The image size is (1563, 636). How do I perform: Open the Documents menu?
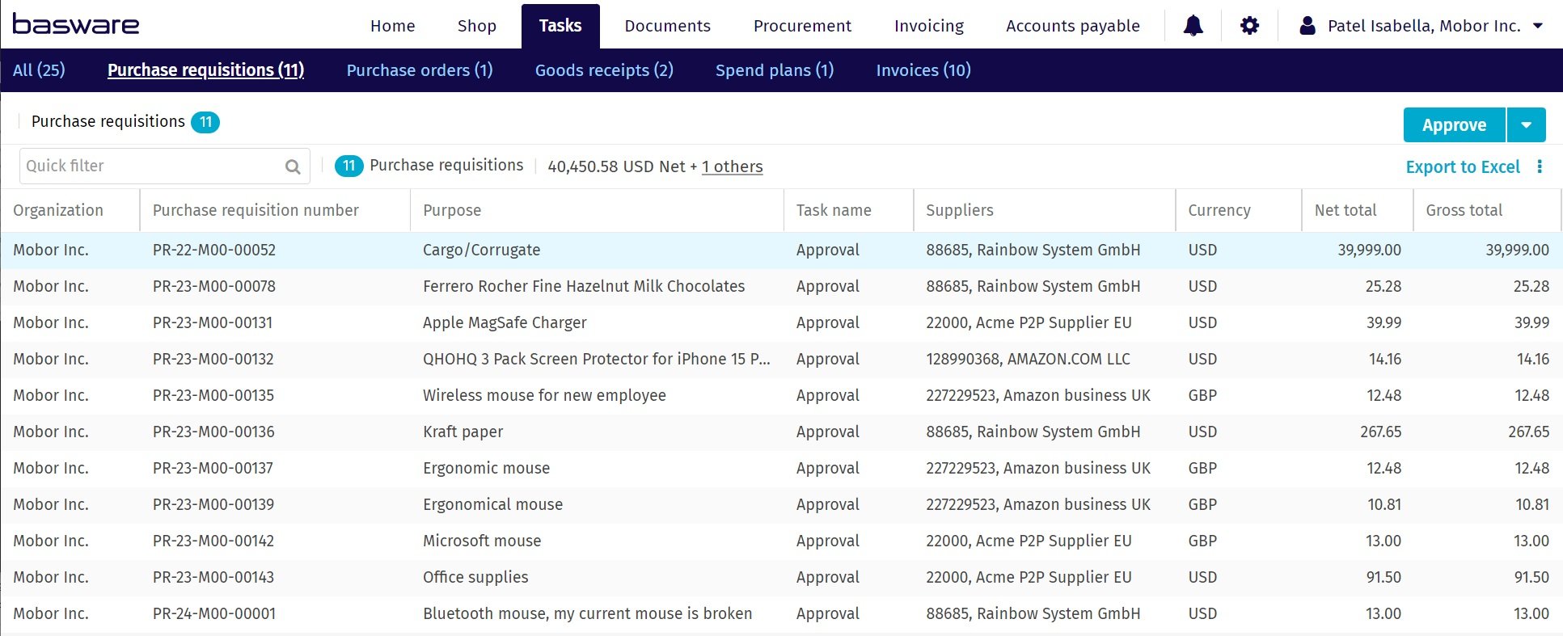[668, 26]
